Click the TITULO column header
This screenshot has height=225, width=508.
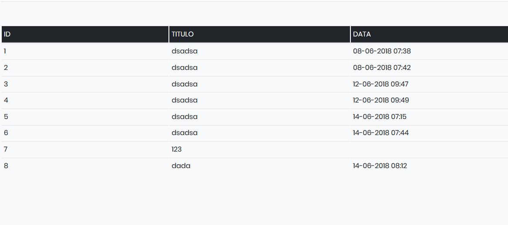click(259, 34)
